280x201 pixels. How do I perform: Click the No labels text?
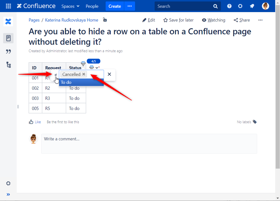[244, 122]
